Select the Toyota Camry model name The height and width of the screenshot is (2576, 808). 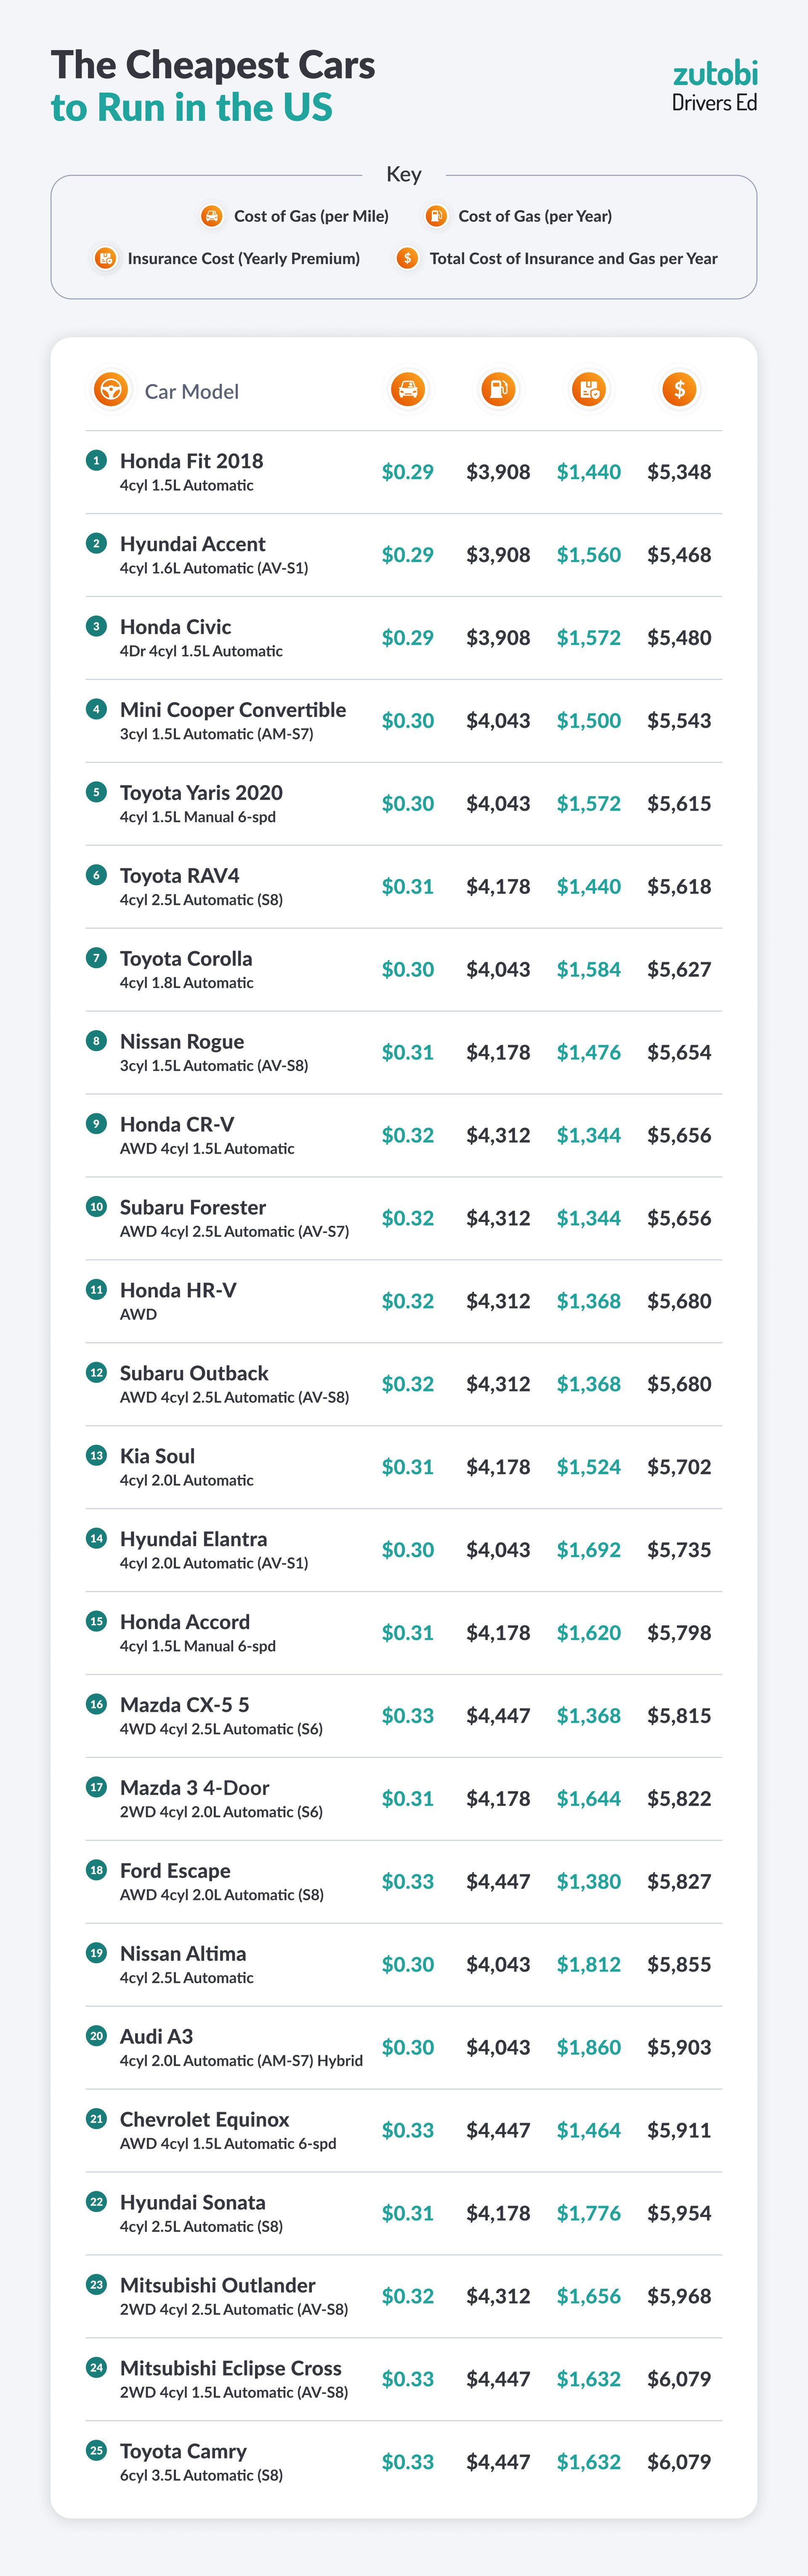(x=183, y=2451)
